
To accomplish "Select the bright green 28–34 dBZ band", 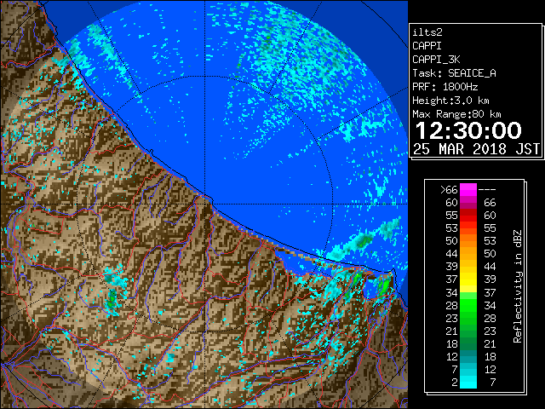I will [x=468, y=306].
